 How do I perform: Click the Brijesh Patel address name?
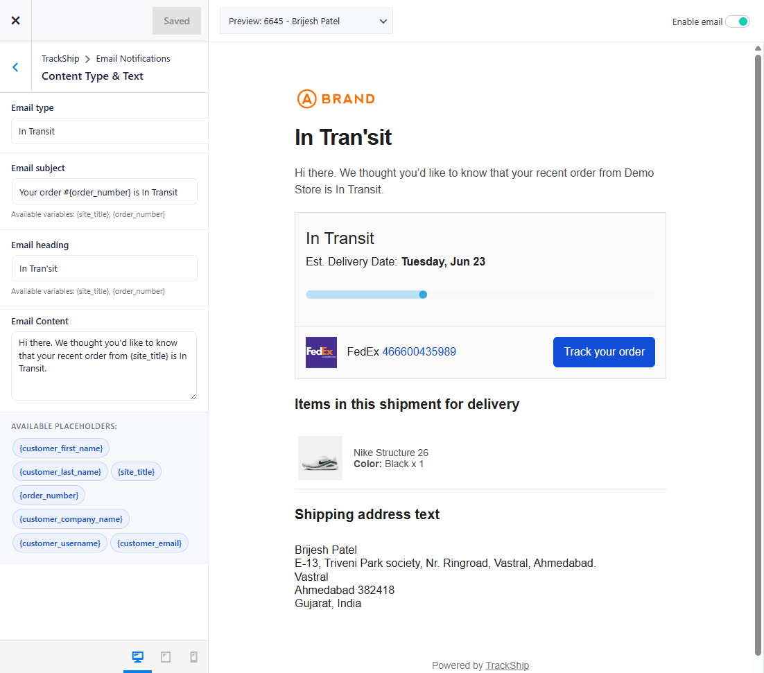[325, 550]
